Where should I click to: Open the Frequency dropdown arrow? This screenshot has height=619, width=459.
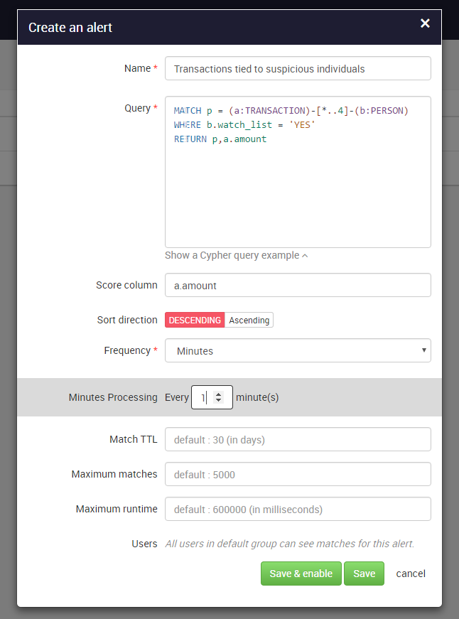coord(424,350)
